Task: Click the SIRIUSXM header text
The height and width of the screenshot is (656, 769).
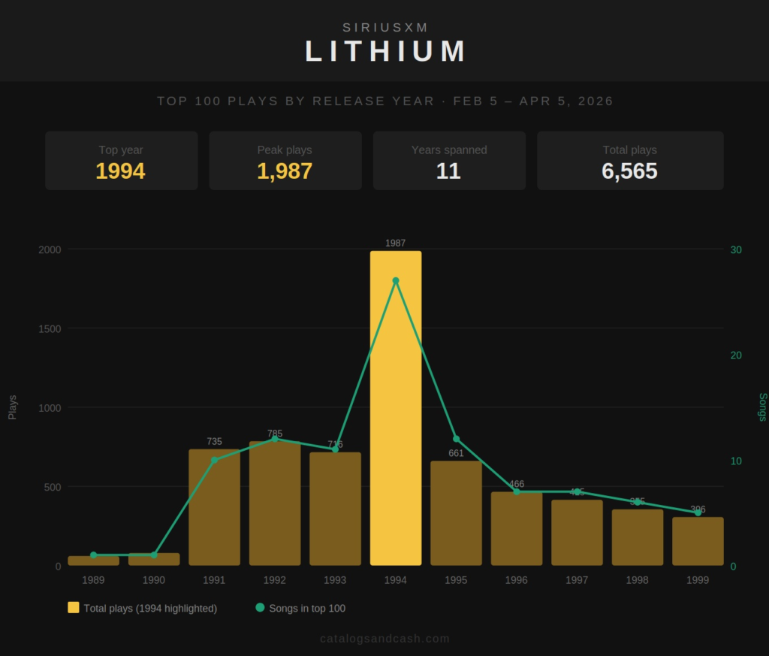Action: (385, 28)
